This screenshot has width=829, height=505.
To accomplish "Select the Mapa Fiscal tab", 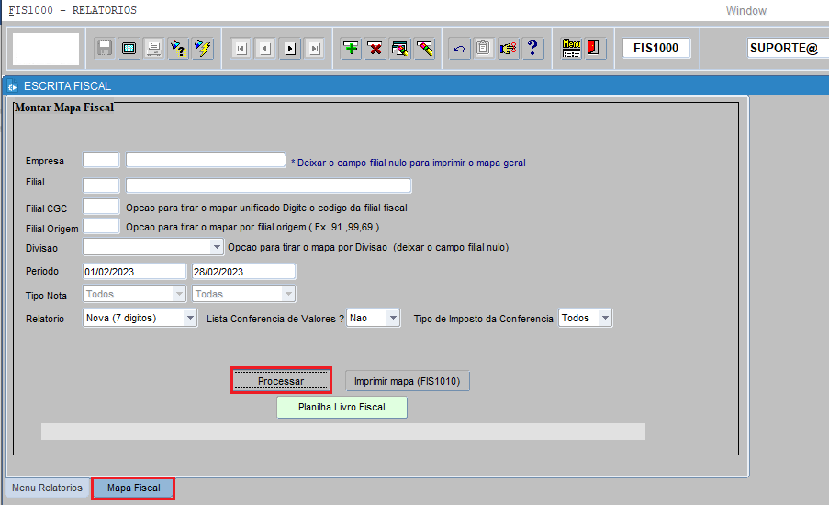I will click(x=133, y=488).
